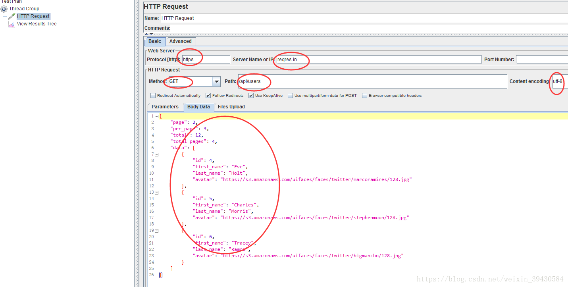Collapse the code fold at line 1
Screen dimensions: 568x287
[x=156, y=116]
